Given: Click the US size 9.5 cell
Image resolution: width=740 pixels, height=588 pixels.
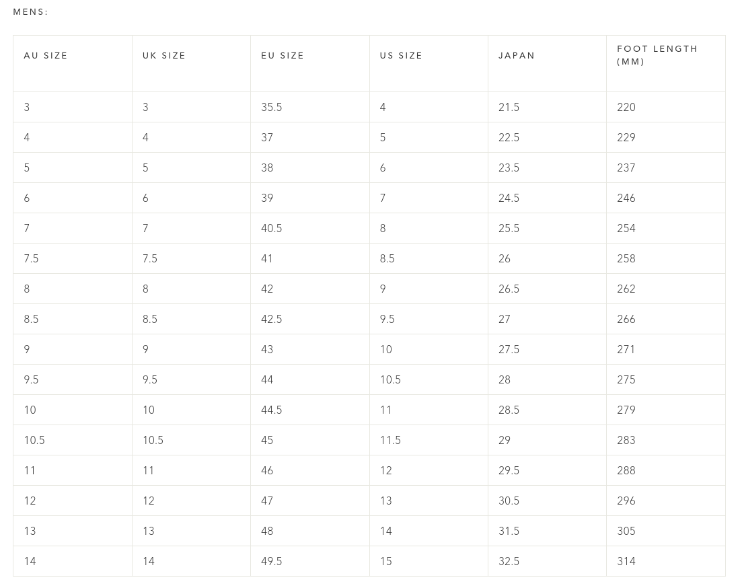Looking at the screenshot, I should (x=387, y=319).
